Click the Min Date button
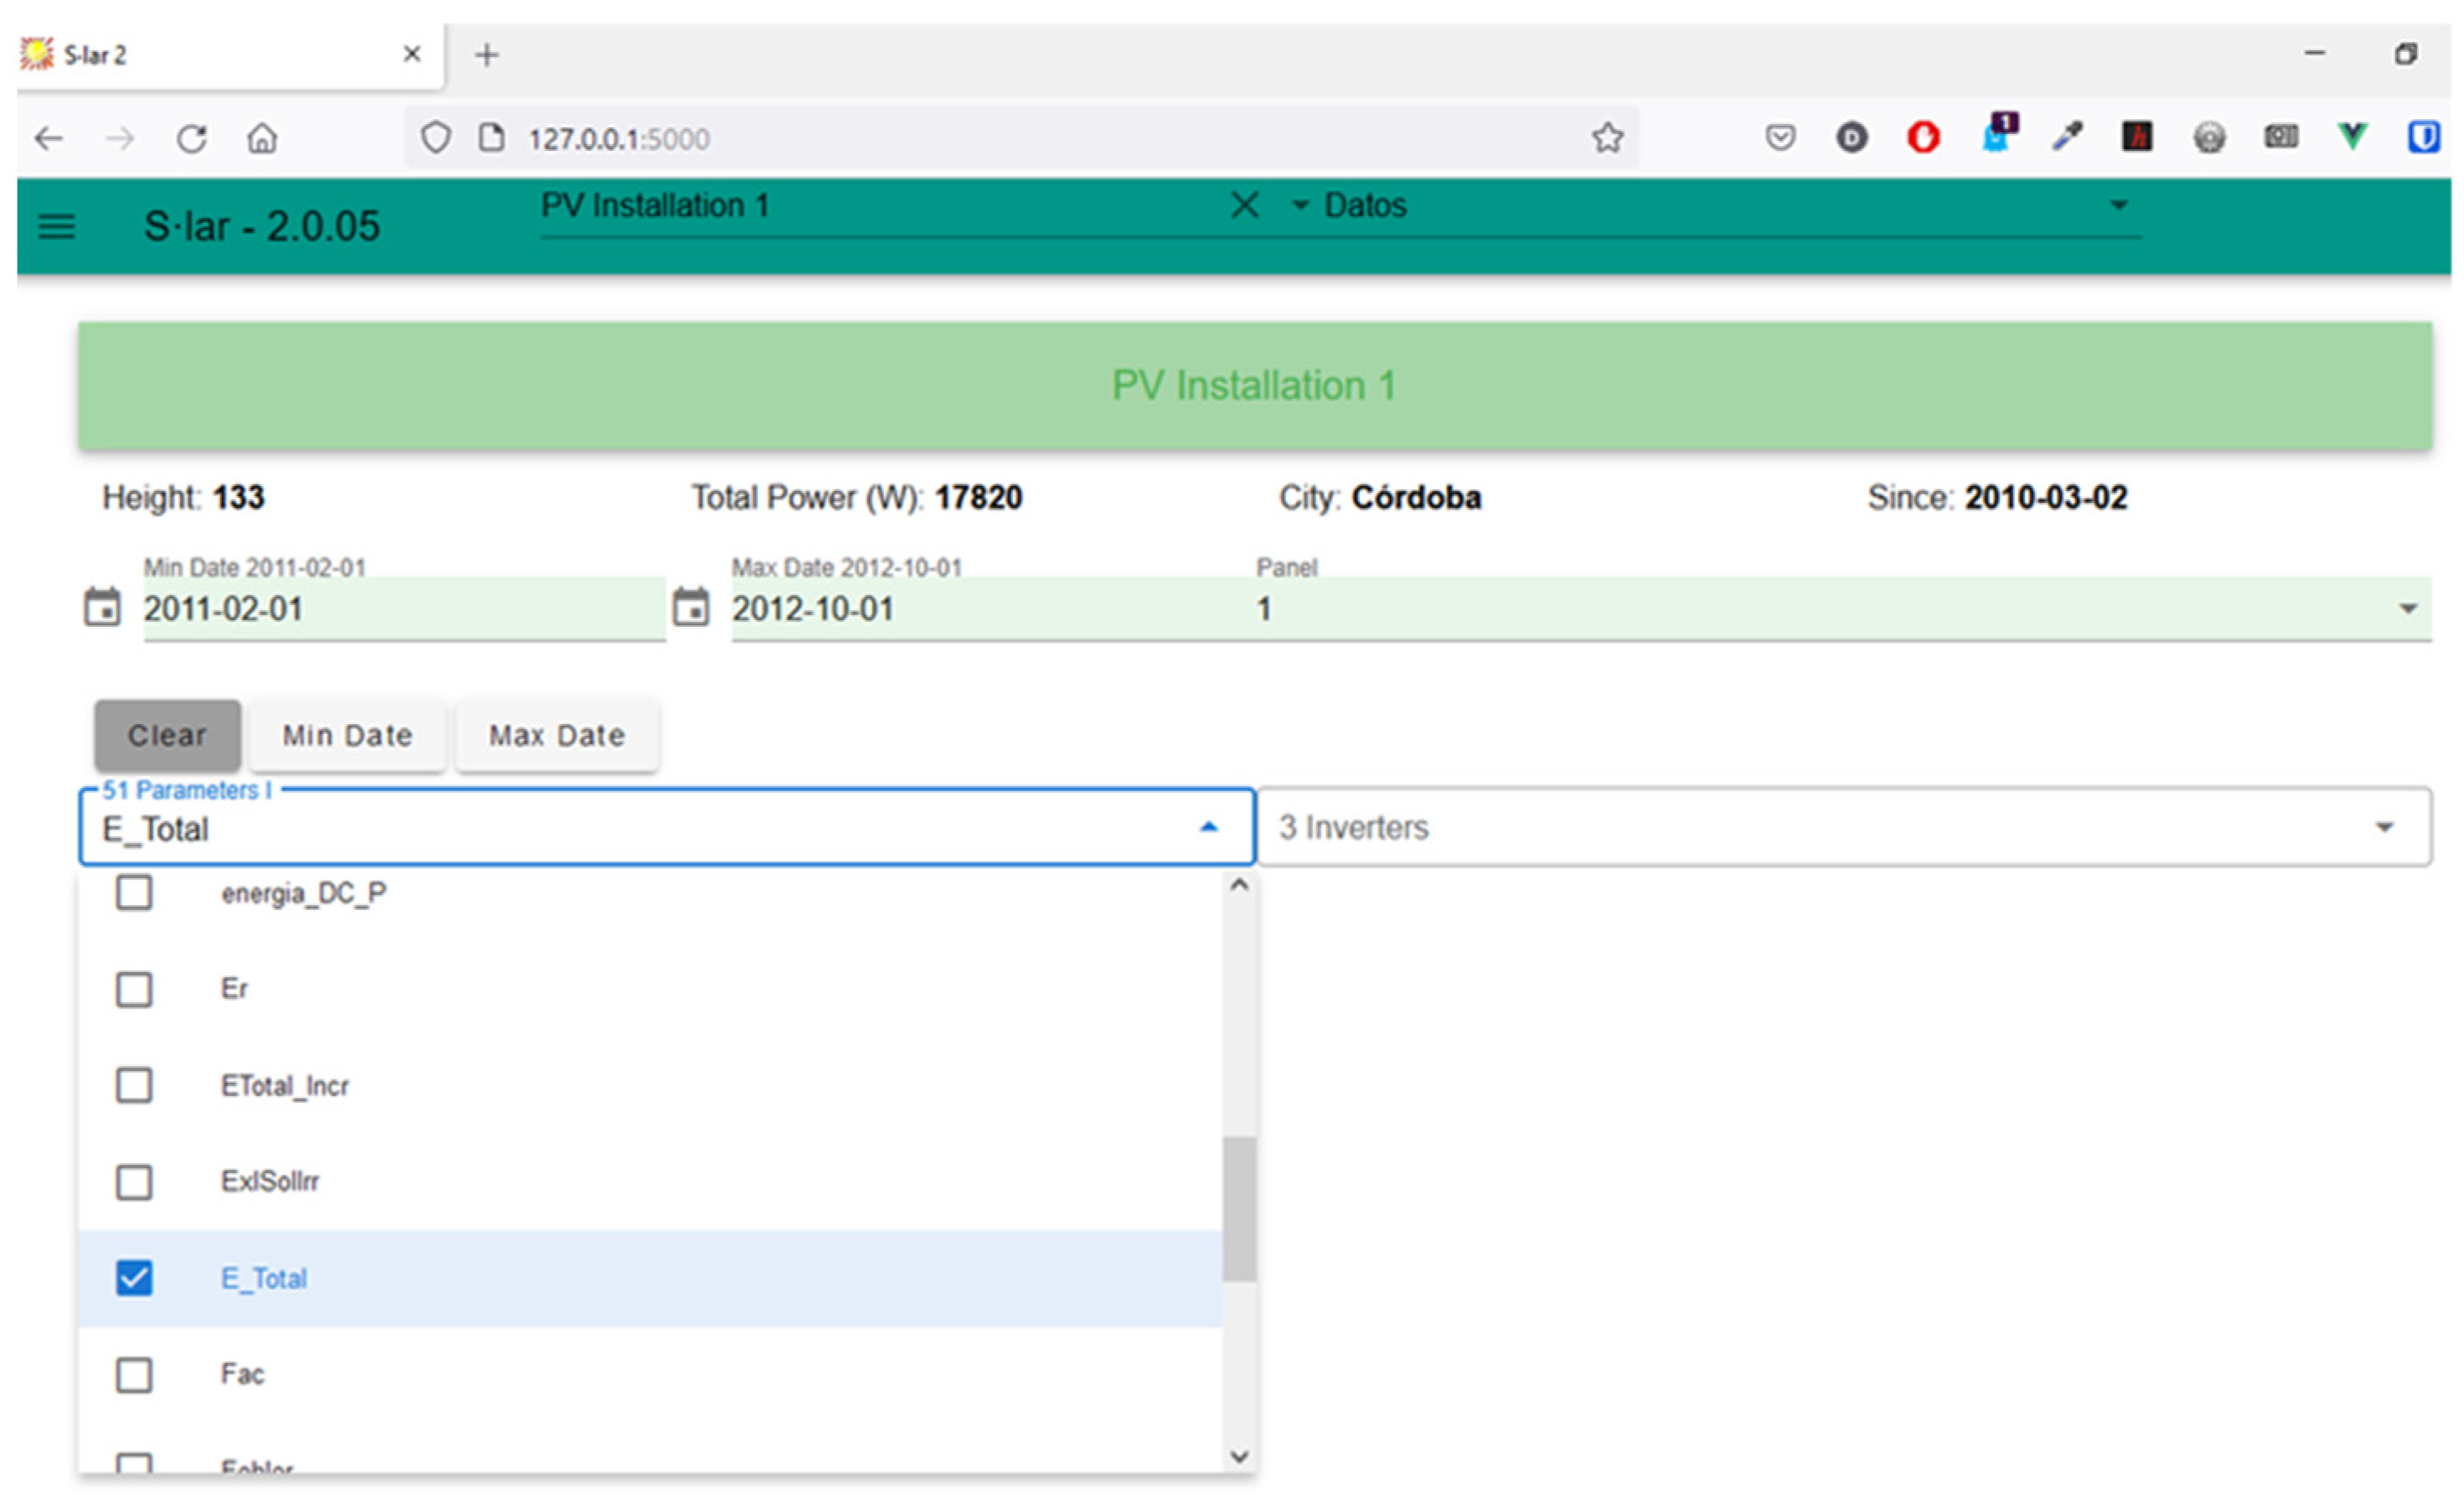This screenshot has width=2464, height=1500. pyautogui.click(x=347, y=735)
